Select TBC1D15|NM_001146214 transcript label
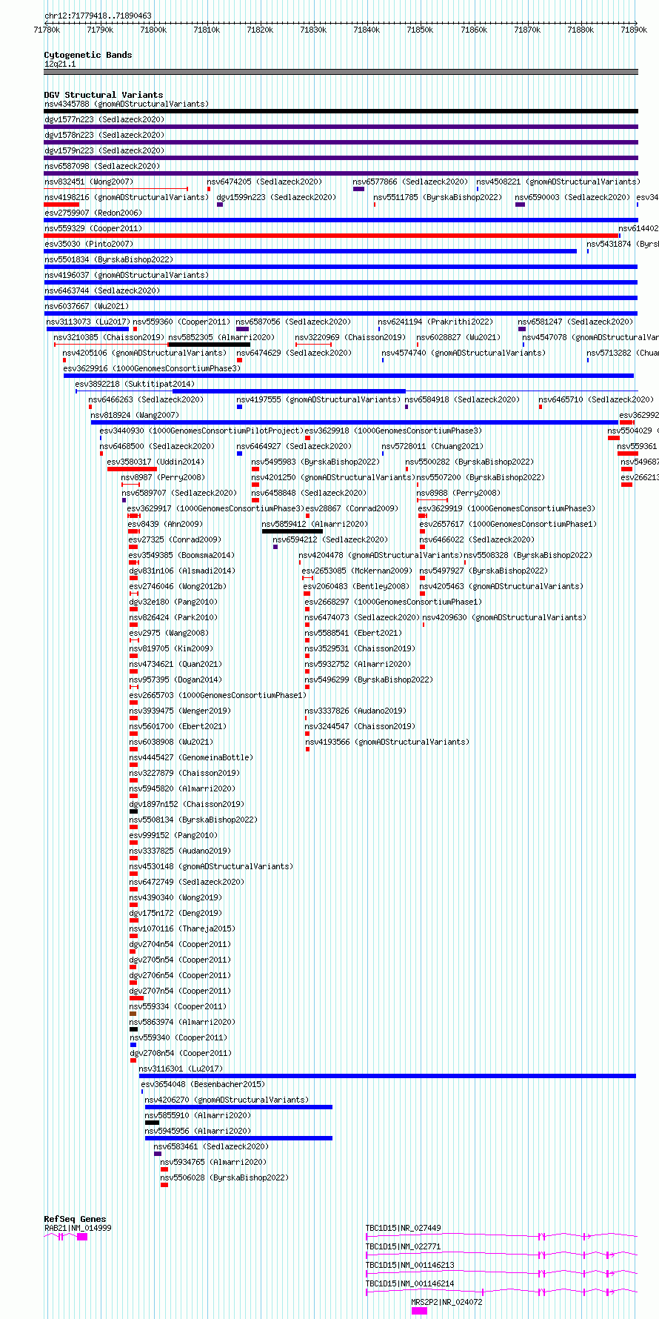Screen dimensions: 659x1319 tap(409, 1283)
